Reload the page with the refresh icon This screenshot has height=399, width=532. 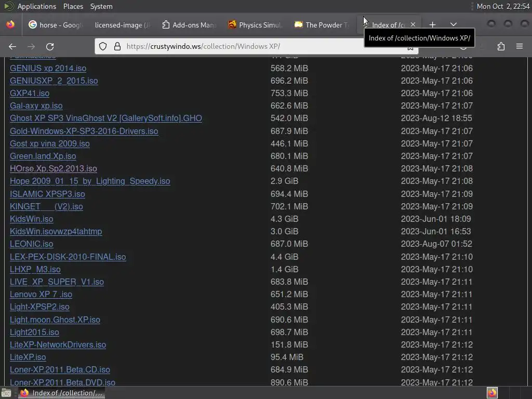tap(50, 46)
